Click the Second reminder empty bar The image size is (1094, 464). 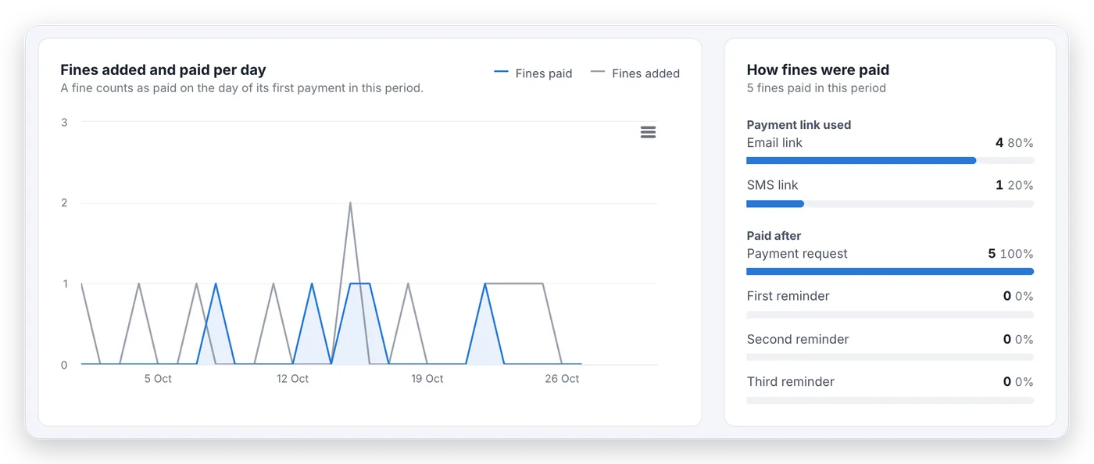tap(890, 357)
